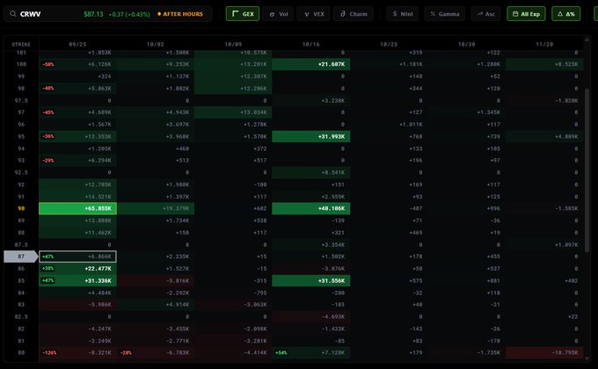Viewport: 598px width, 369px height.
Task: Click the 10/16 cell at strike 82.5
Action: [310, 317]
